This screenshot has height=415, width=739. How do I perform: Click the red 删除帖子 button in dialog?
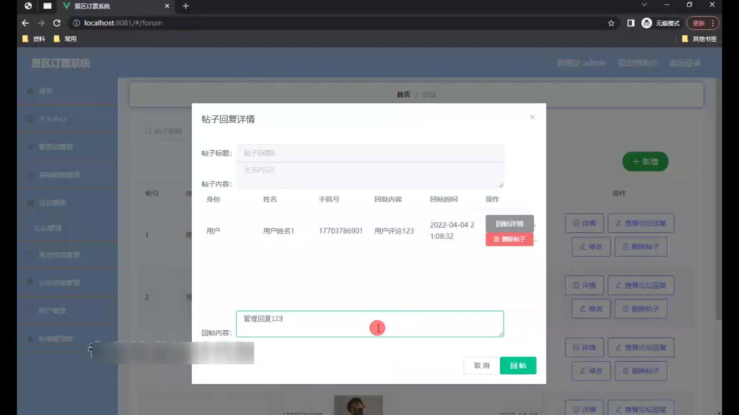coord(509,239)
